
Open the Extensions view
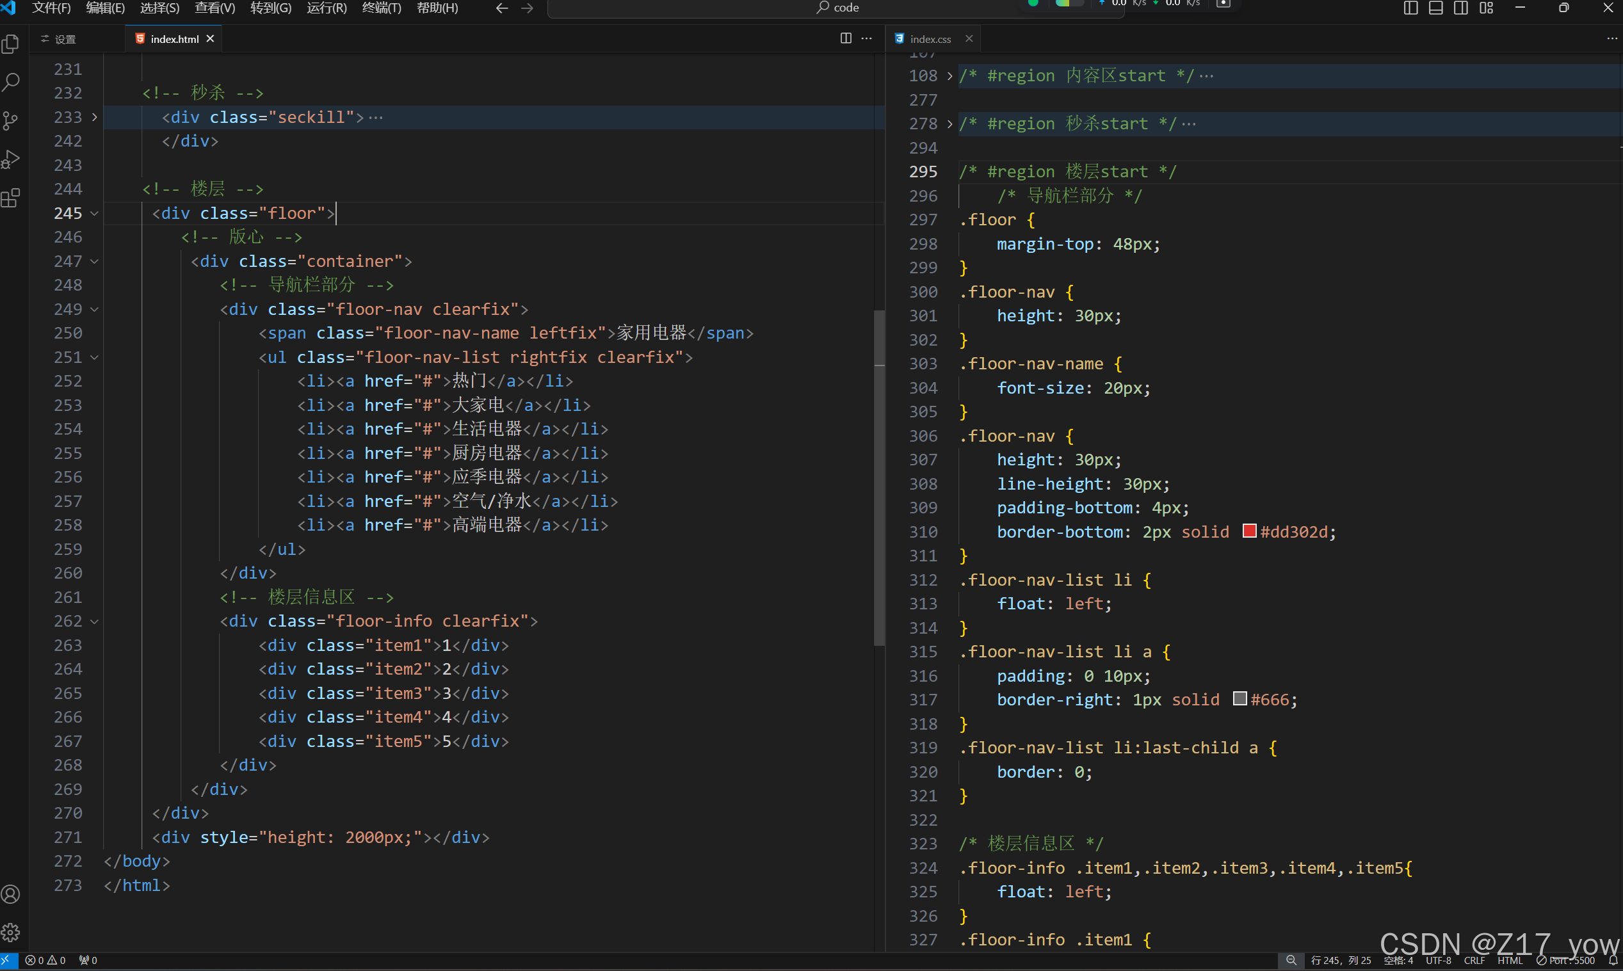11,198
